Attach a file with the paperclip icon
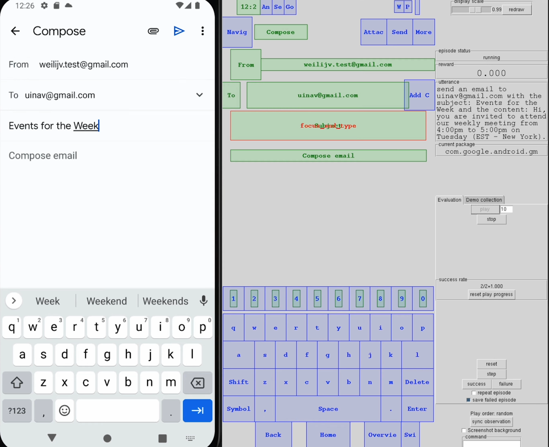Viewport: 549px width, 447px height. coord(153,31)
